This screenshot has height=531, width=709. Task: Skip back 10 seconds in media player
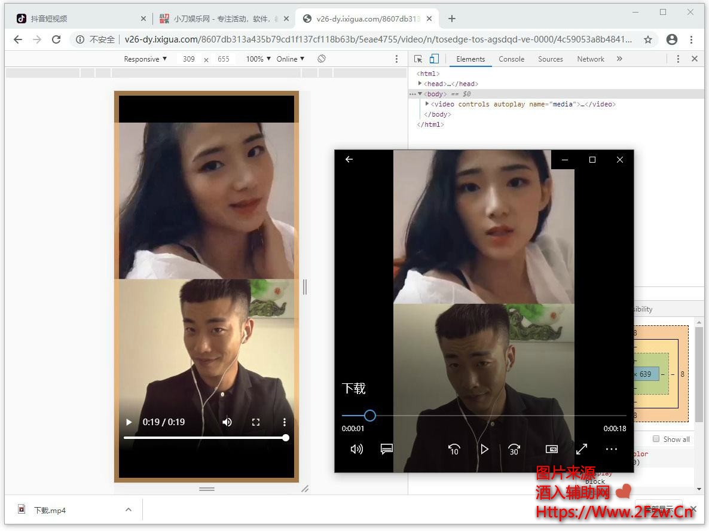pos(454,449)
